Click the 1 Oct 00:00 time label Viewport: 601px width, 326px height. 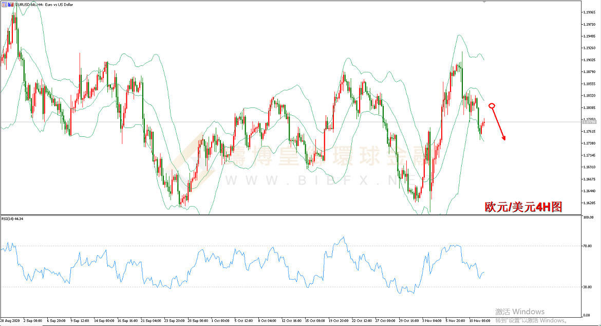(x=220, y=321)
